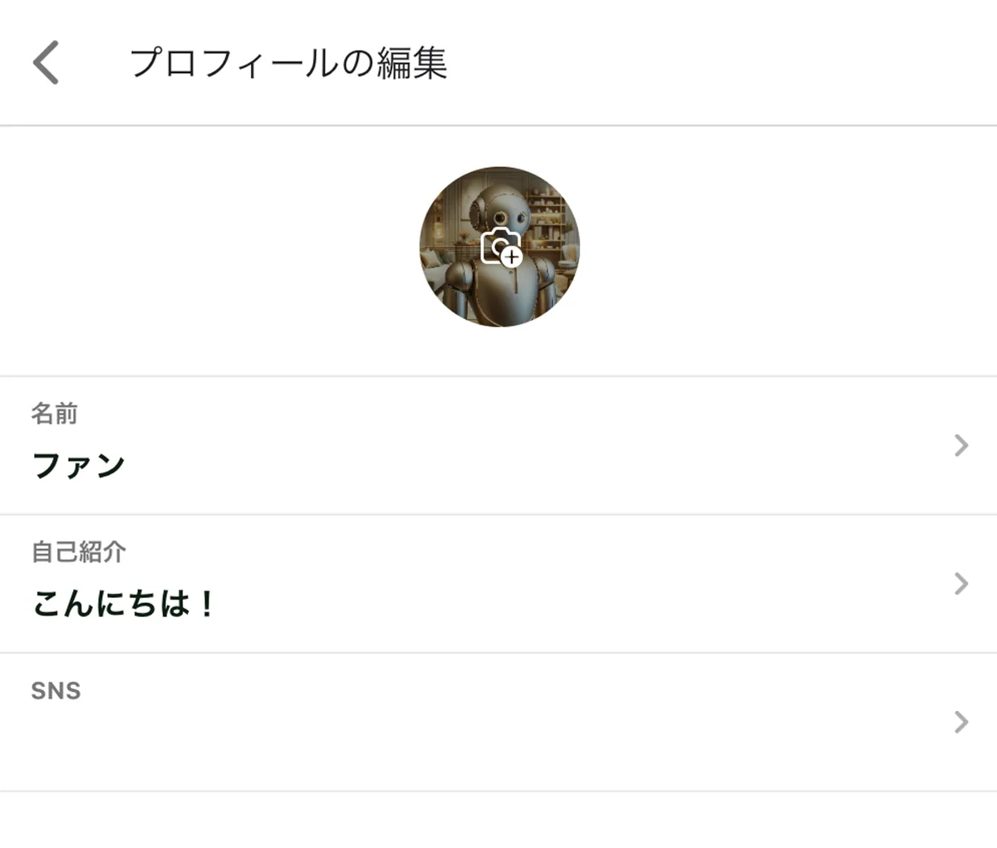Click the robot's body in the avatar
Screen dimensions: 997x848
498,291
